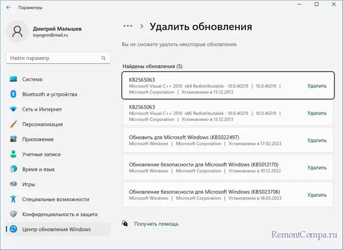Удалить the KB2565063 x86 update

[x=317, y=113]
